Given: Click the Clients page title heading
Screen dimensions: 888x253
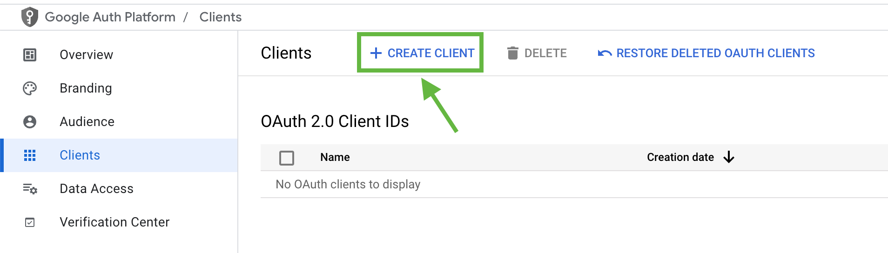Looking at the screenshot, I should [x=286, y=53].
